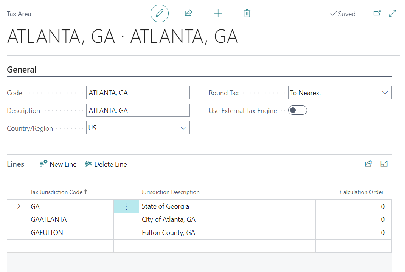Expand the page to full screen
The width and height of the screenshot is (405, 272).
[393, 14]
